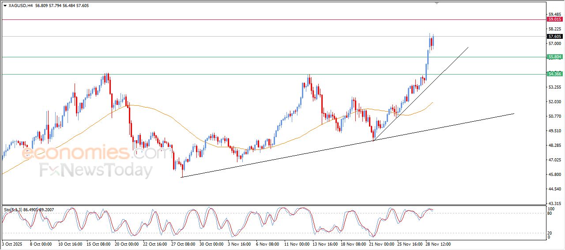Click the dropdown triangle beside XAGUSD,H4

pyautogui.click(x=5, y=6)
